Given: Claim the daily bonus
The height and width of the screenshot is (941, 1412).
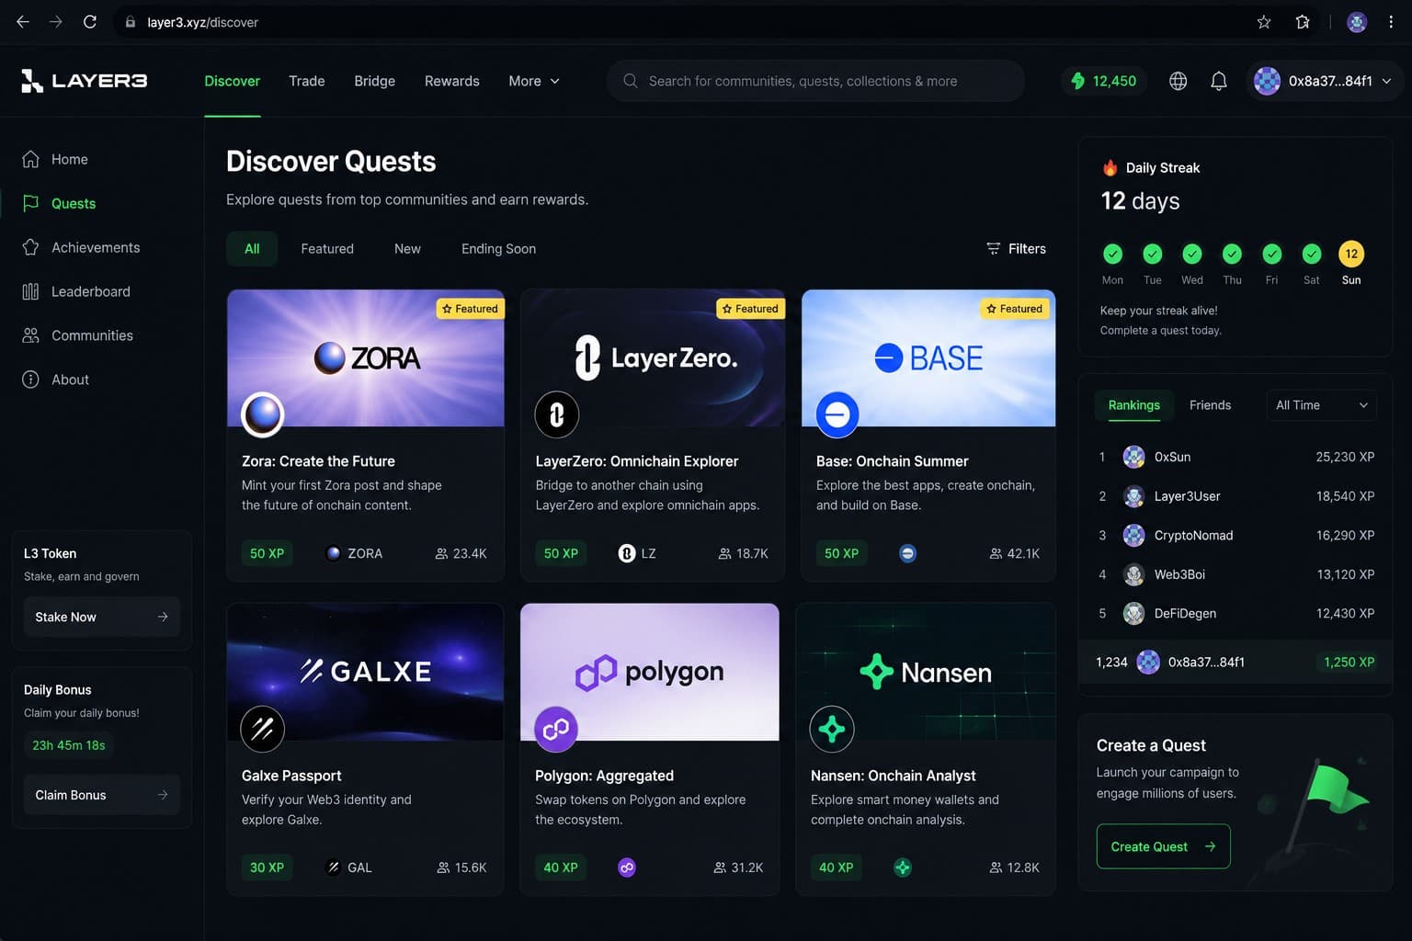Looking at the screenshot, I should [101, 795].
